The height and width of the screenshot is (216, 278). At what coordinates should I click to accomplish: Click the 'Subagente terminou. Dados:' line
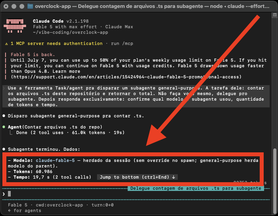tap(44, 149)
